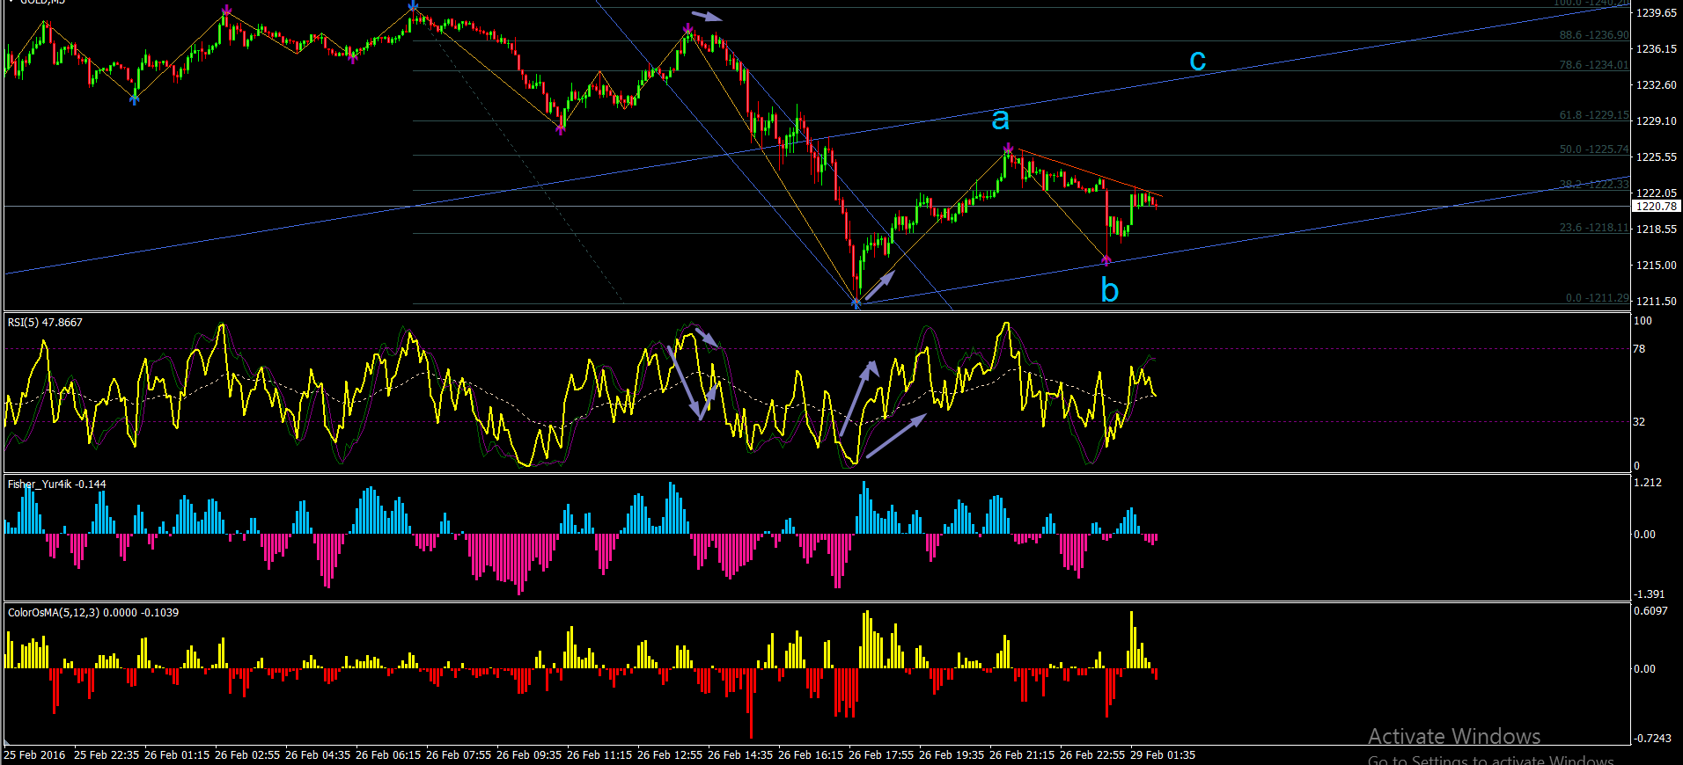This screenshot has height=765, width=1683.
Task: Select the 26 Feb 14:35 time label
Action: coord(740,755)
